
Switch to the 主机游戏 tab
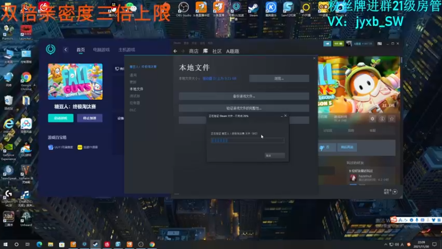pos(127,50)
